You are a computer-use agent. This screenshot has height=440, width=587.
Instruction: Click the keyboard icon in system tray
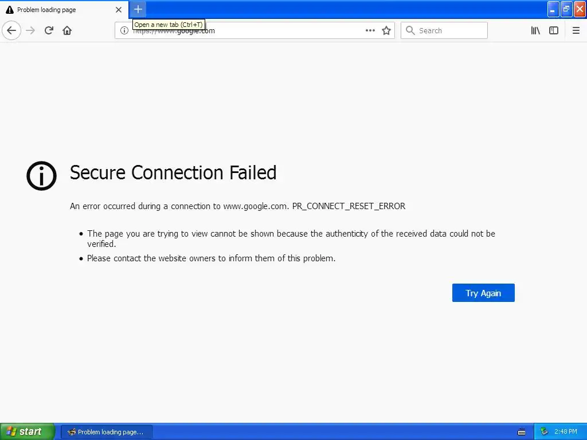click(x=522, y=431)
